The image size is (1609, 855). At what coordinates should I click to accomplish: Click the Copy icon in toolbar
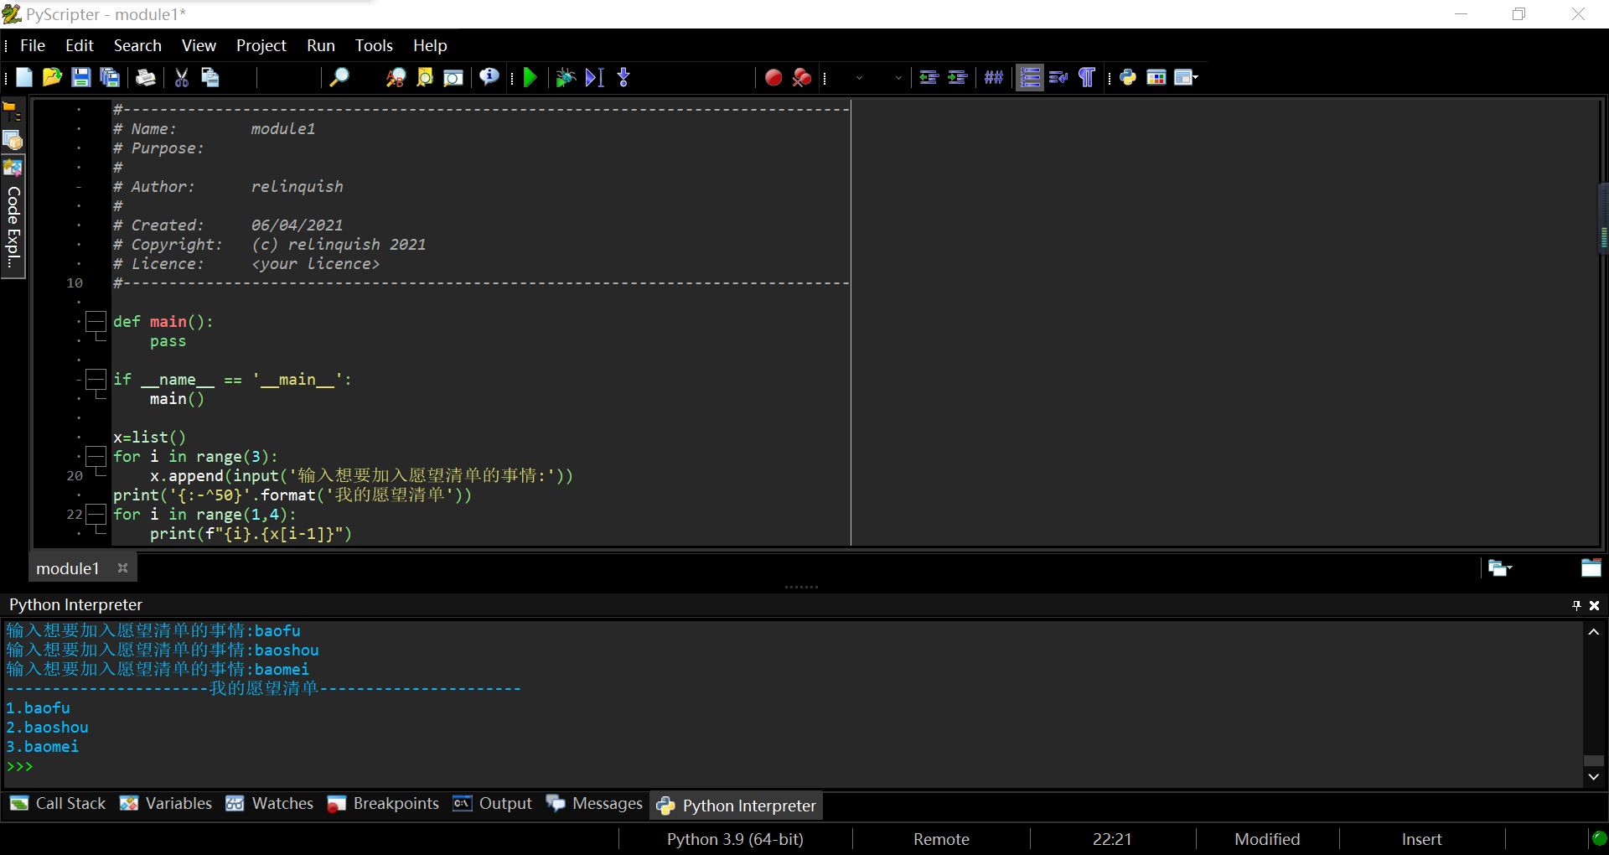click(210, 78)
